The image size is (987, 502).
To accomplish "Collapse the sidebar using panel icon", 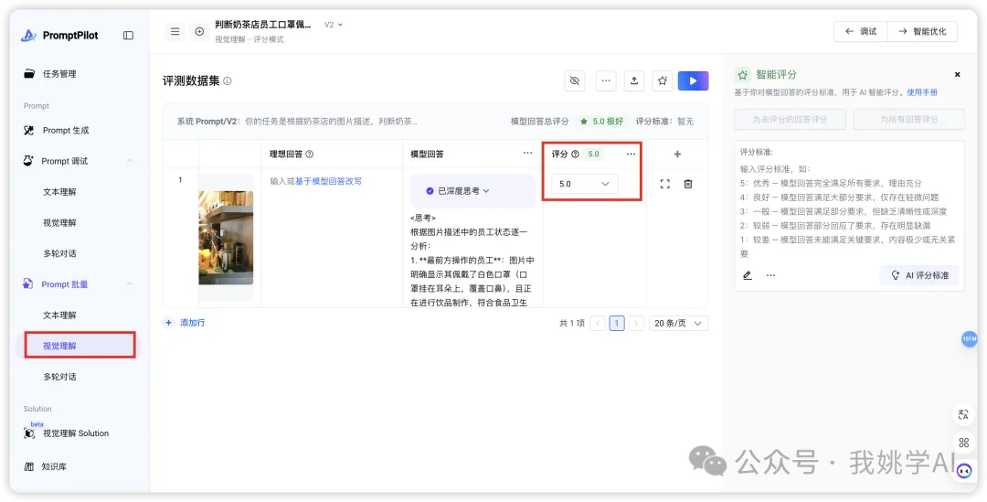I will pyautogui.click(x=128, y=36).
